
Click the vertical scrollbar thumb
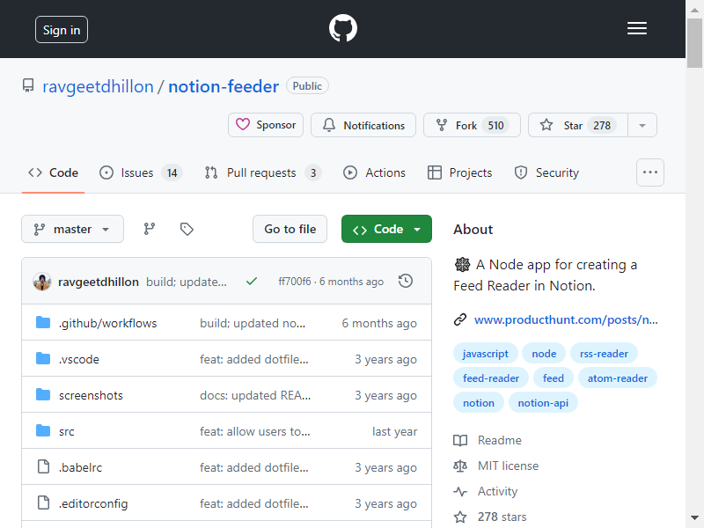[x=694, y=43]
